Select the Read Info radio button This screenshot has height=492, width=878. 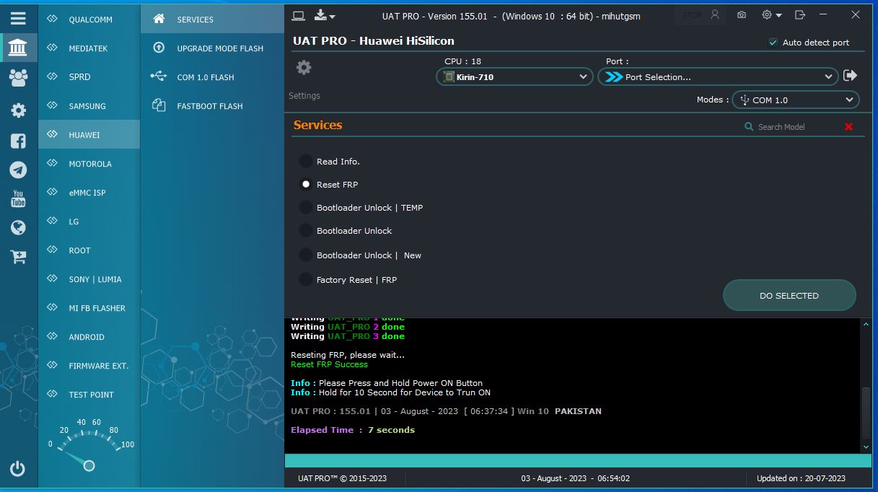pos(306,162)
